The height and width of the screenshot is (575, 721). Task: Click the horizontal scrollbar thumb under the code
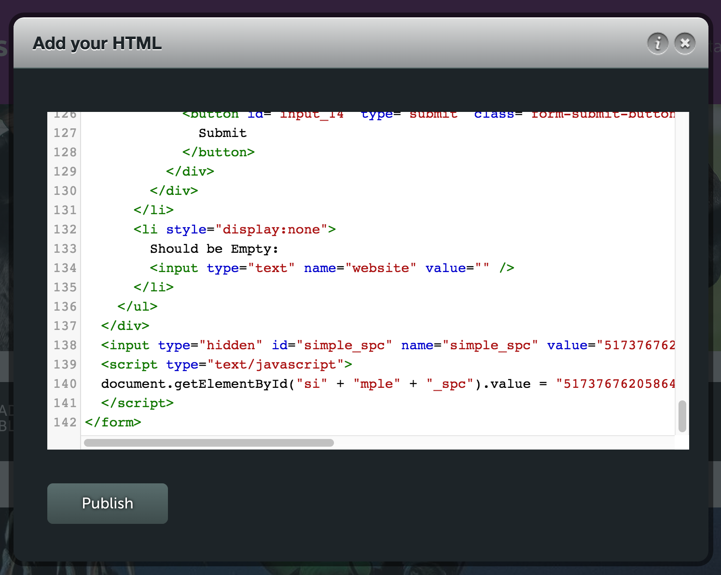[x=208, y=443]
